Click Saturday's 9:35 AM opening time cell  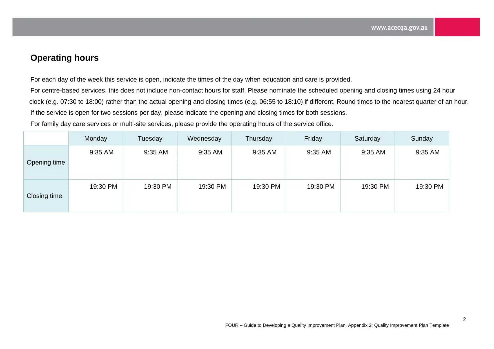[x=368, y=162]
